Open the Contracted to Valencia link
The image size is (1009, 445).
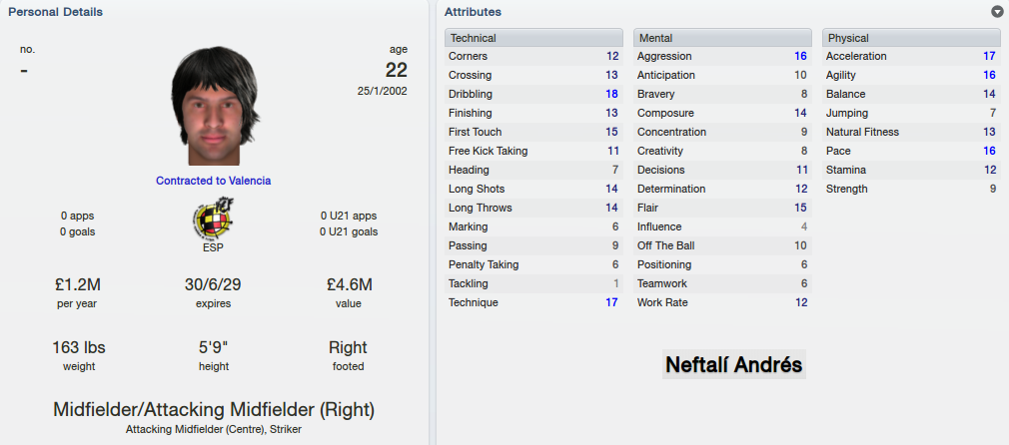tap(213, 181)
